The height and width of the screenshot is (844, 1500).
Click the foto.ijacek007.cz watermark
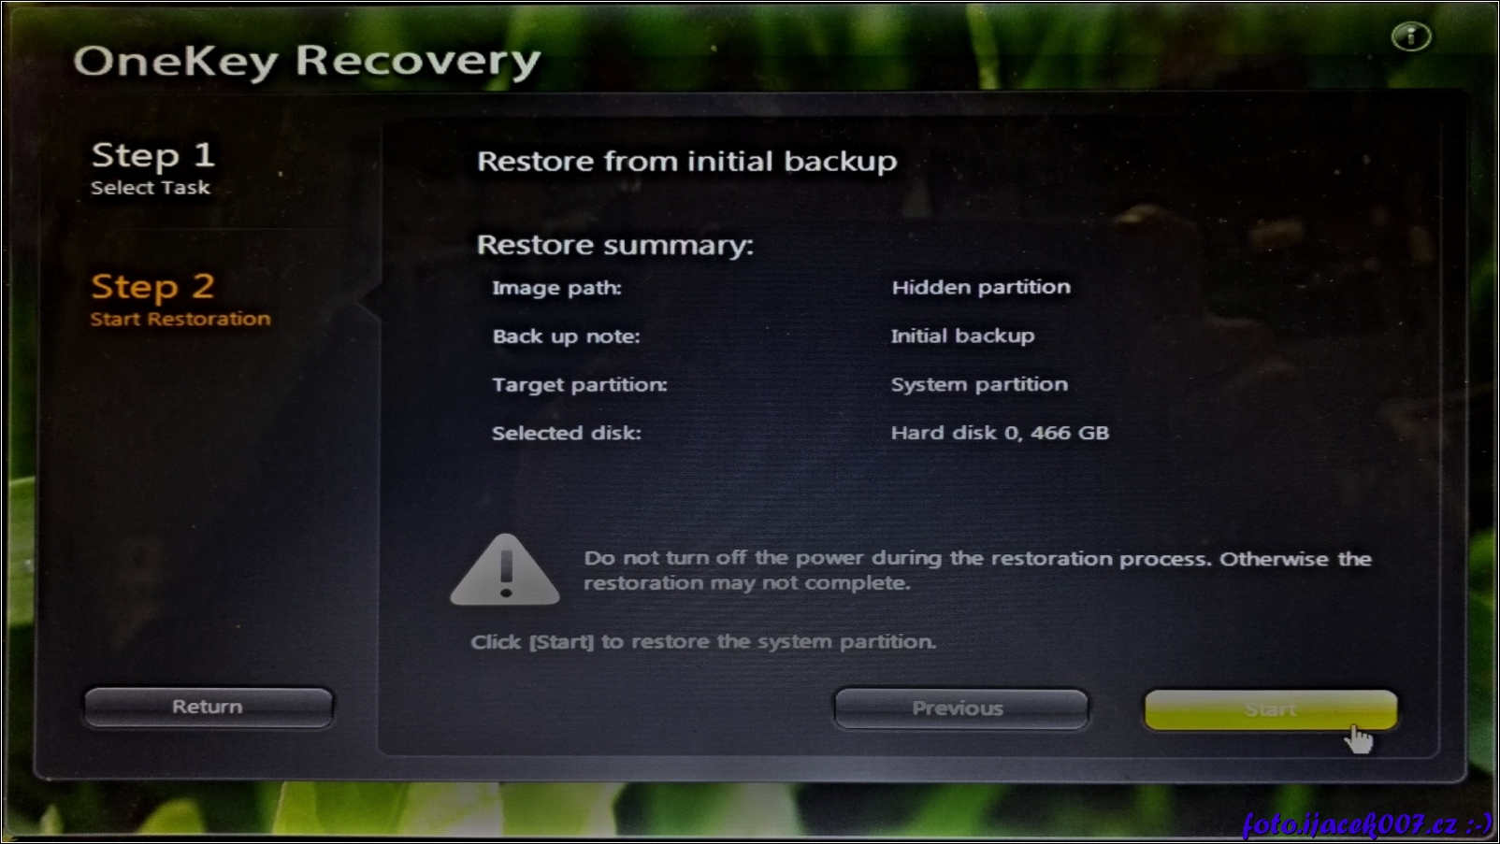1367,823
